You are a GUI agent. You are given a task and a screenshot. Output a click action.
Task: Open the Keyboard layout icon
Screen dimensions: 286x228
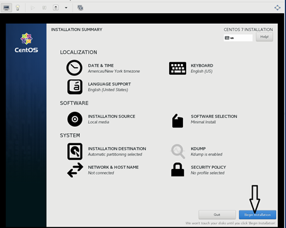coord(177,68)
